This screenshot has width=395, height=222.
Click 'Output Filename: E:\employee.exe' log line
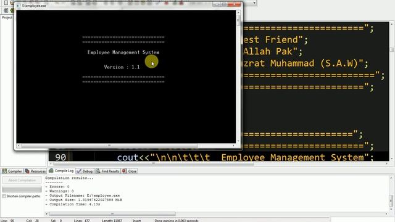pos(83,195)
